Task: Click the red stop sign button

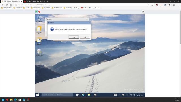Action: [x=39, y=12]
